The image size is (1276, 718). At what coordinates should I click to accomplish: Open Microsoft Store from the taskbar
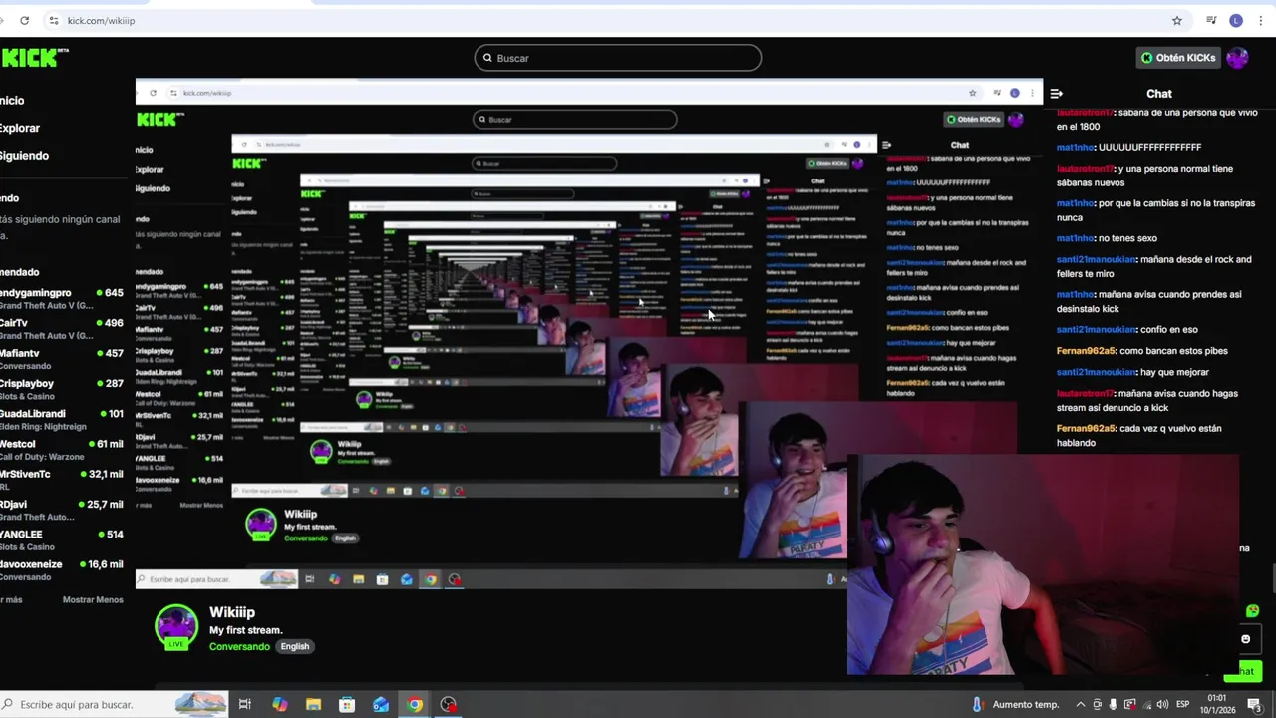coord(347,705)
